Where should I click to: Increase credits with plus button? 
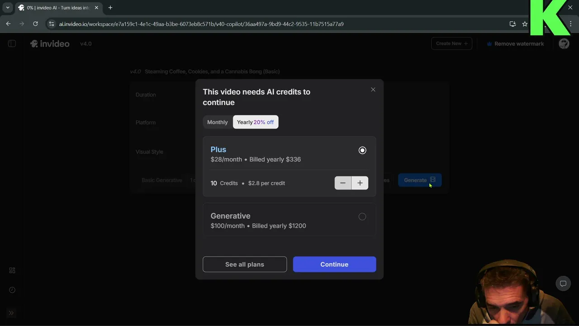point(360,183)
